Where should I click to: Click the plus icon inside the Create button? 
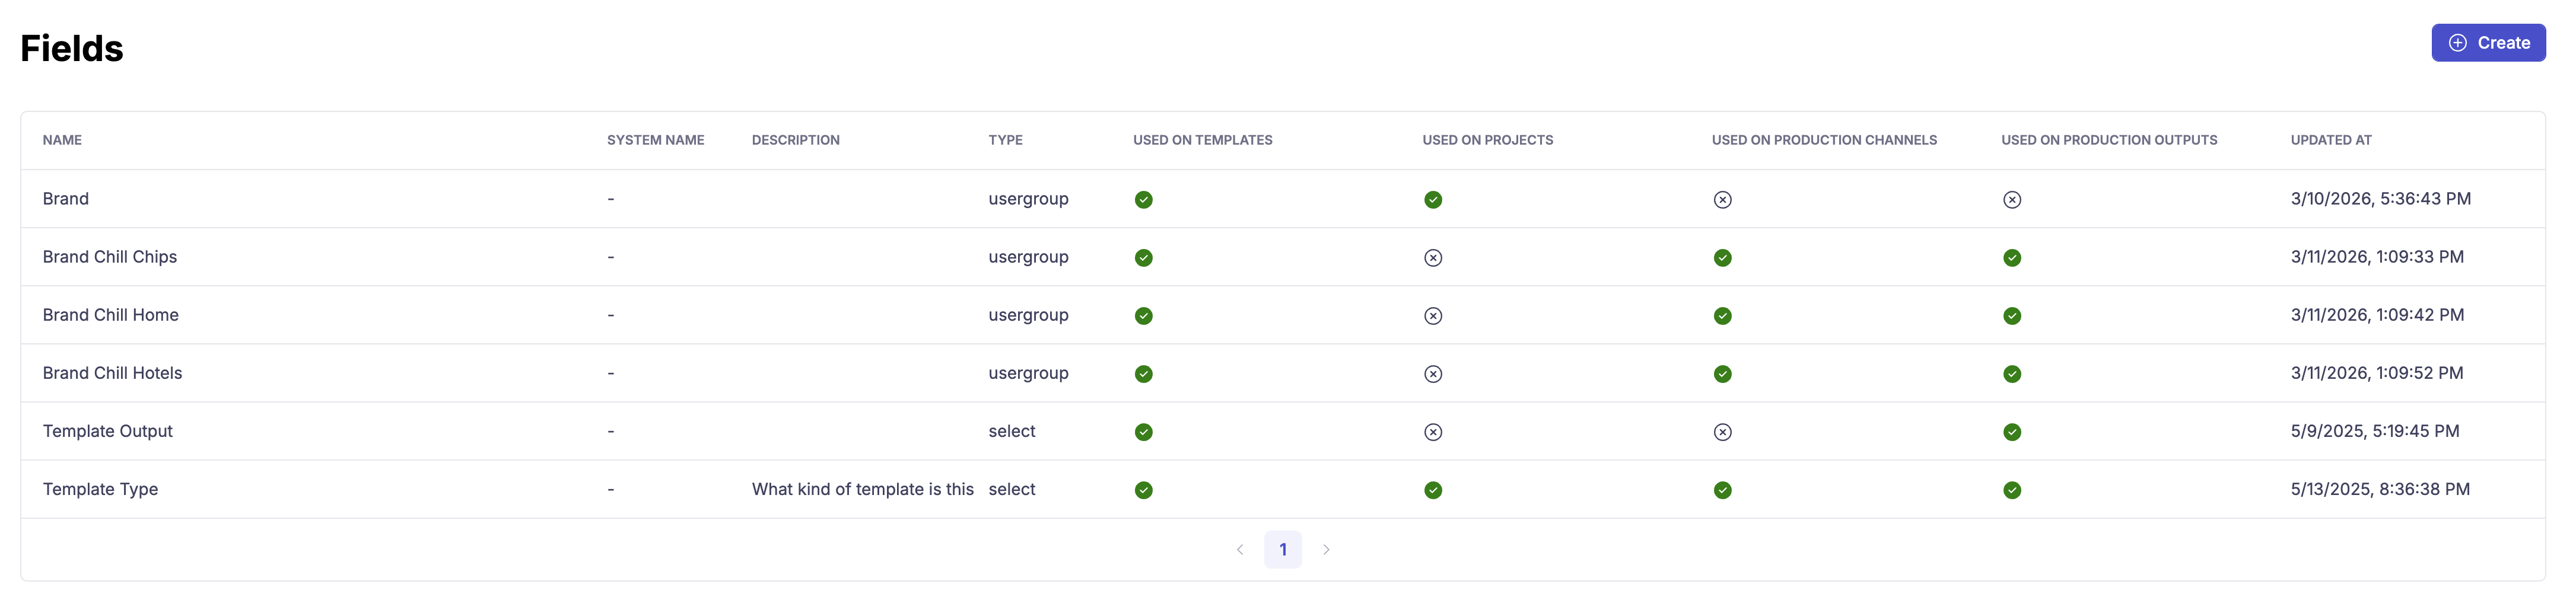[2458, 42]
